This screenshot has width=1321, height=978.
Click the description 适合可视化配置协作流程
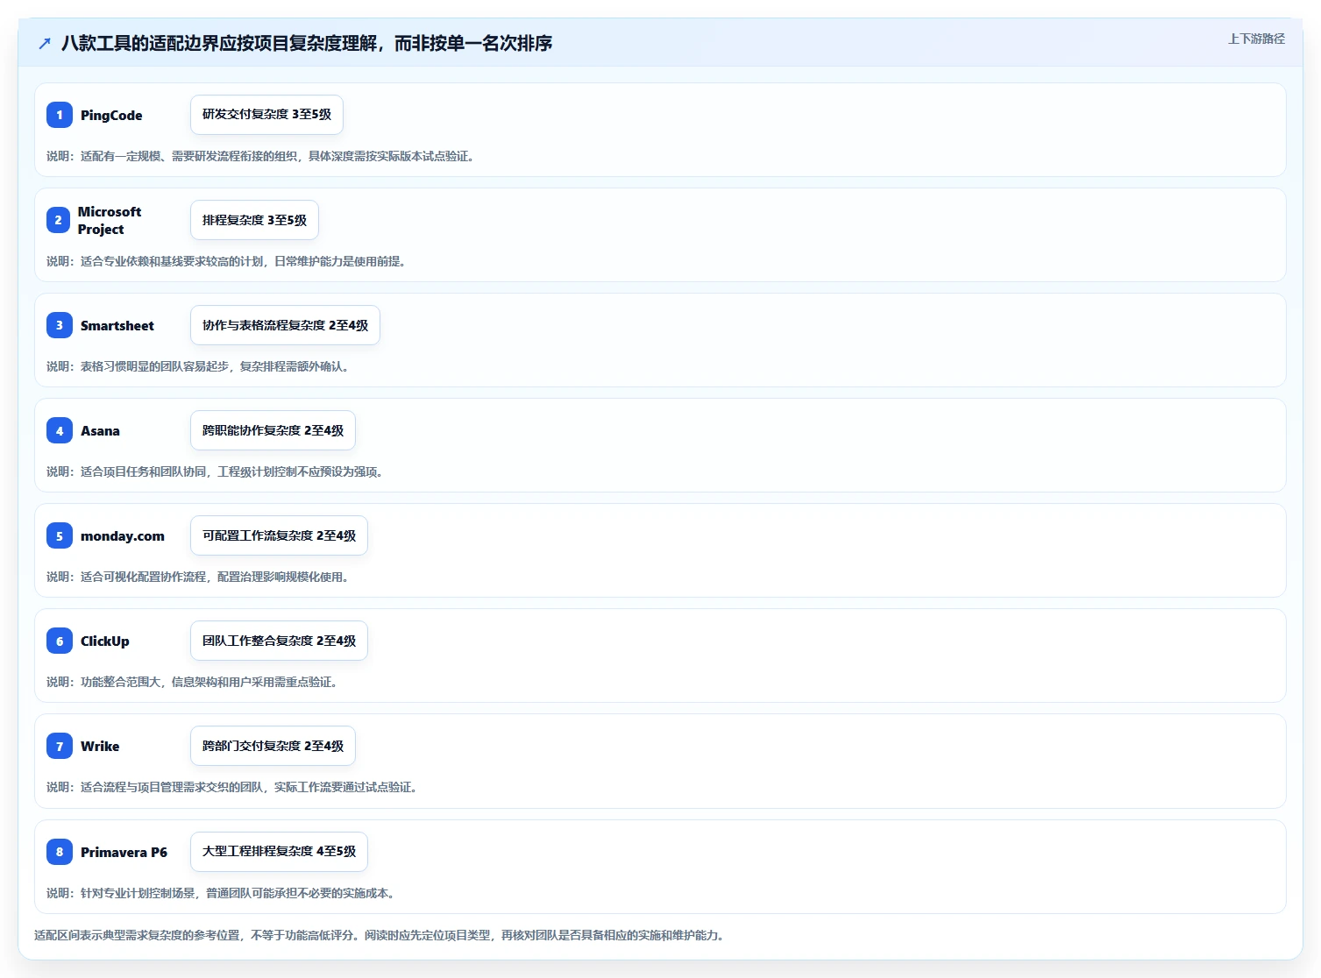point(198,577)
